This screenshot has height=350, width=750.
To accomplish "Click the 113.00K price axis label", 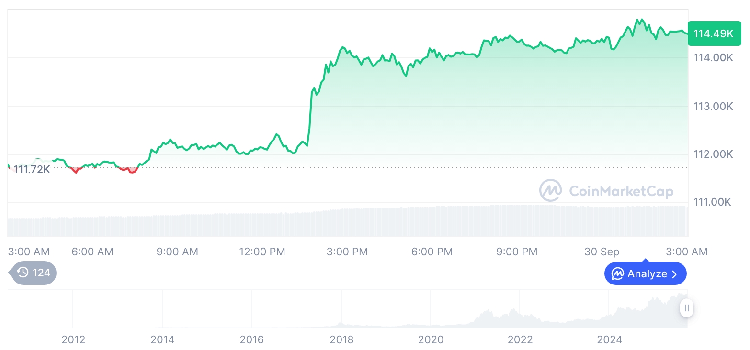I will 713,106.
